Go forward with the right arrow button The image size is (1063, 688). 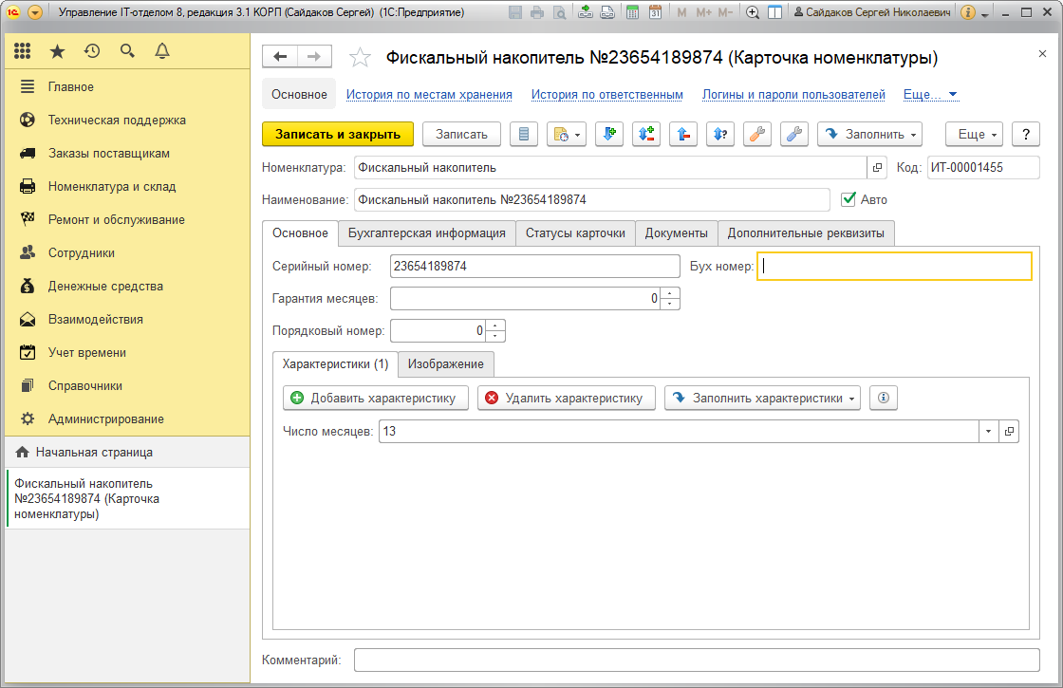pos(314,57)
